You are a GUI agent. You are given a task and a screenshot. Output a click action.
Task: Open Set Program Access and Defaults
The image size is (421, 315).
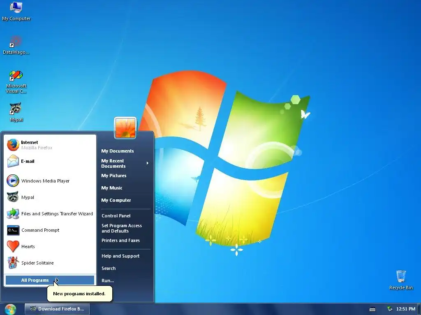pyautogui.click(x=122, y=228)
